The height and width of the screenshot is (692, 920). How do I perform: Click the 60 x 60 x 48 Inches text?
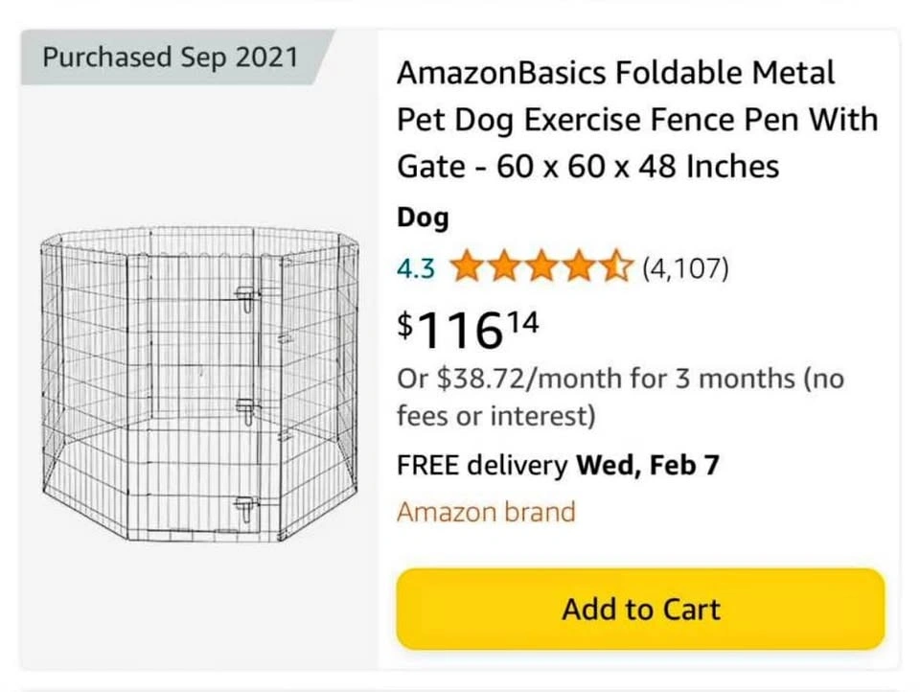tap(637, 167)
